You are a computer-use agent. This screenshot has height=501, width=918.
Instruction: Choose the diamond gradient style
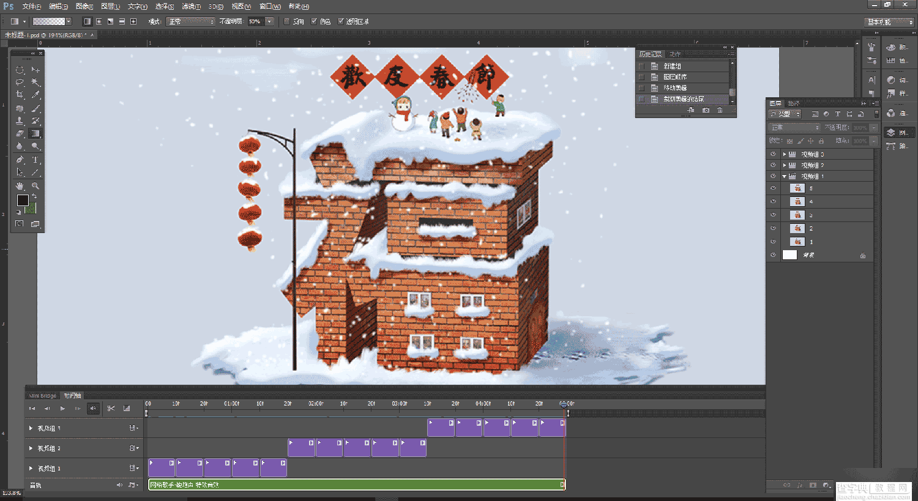(x=133, y=21)
